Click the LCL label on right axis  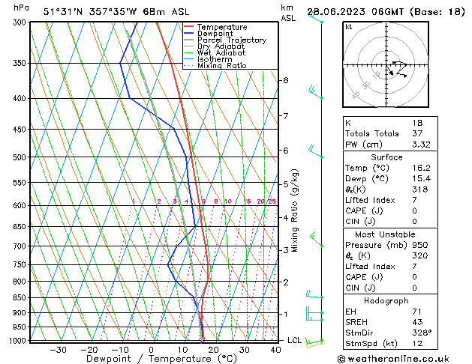296,340
